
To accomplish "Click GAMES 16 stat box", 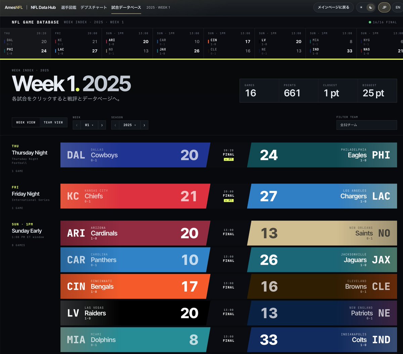I will [x=259, y=91].
